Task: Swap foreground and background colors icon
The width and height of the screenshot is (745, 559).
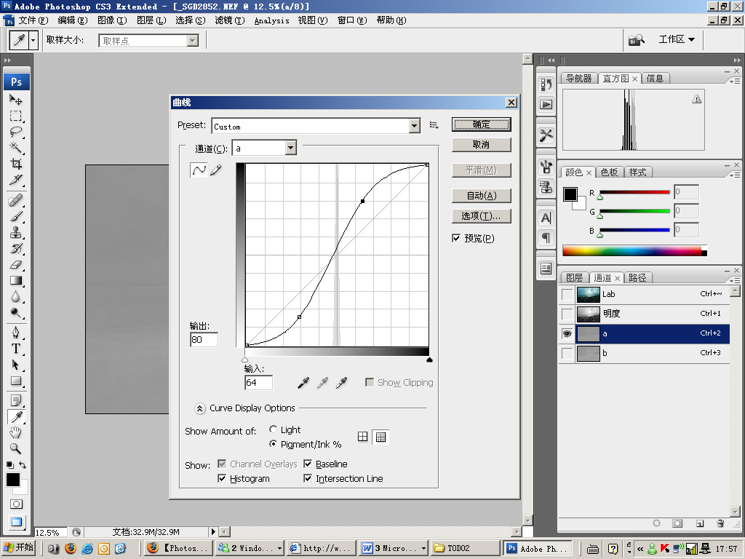Action: coord(23,465)
